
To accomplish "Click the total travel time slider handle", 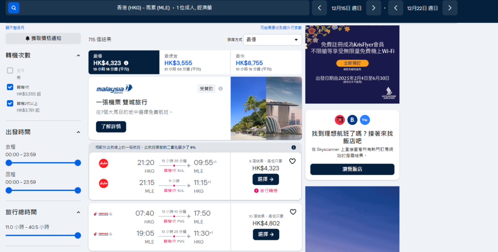I will 77,235.
